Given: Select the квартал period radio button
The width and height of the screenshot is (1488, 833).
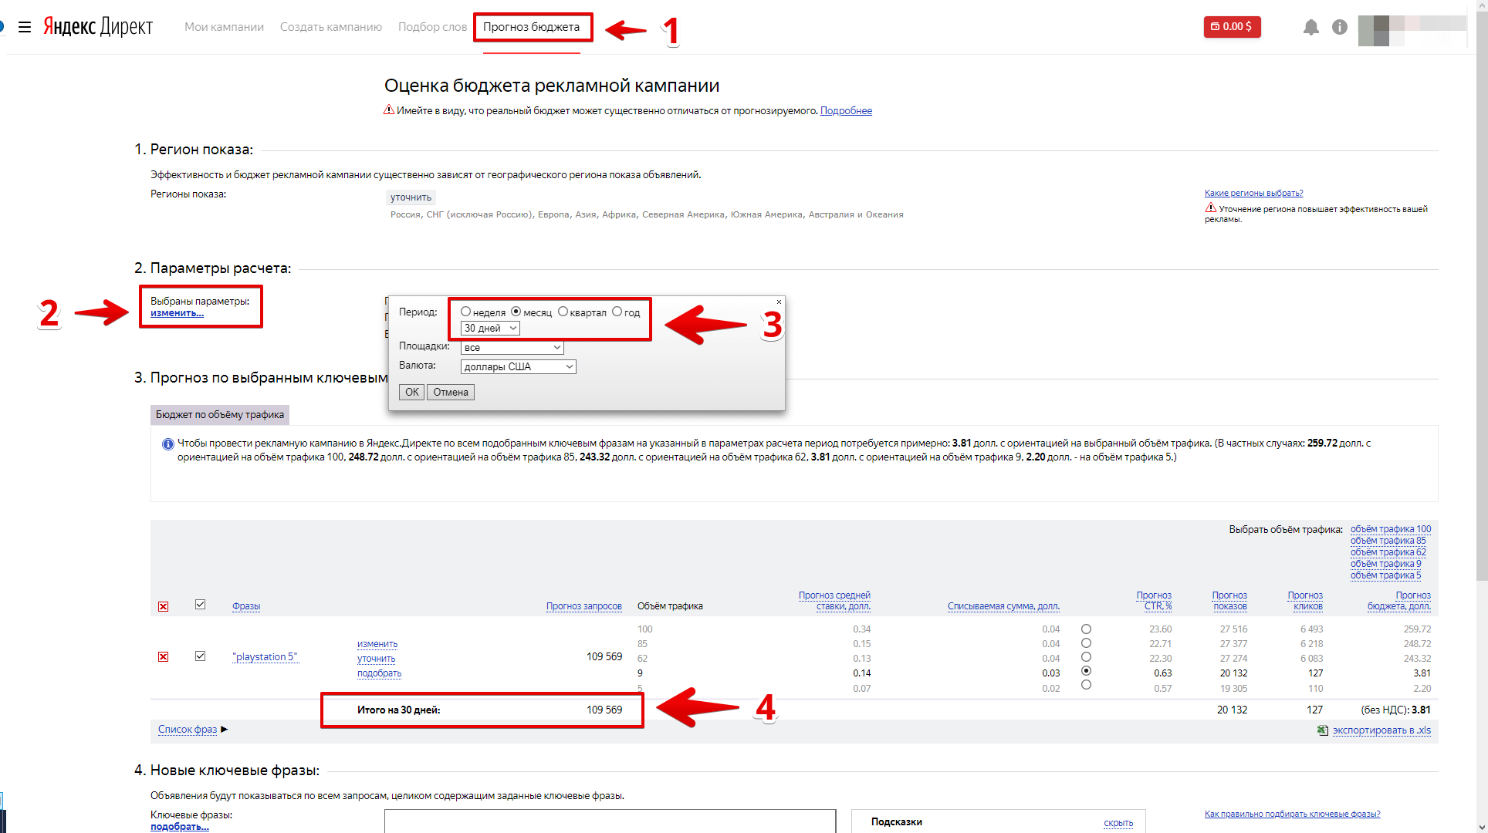Looking at the screenshot, I should [563, 312].
